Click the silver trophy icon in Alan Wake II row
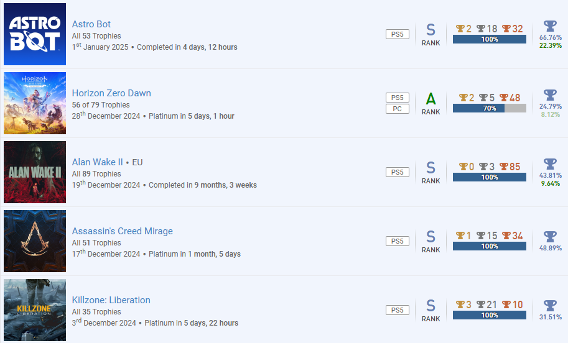The width and height of the screenshot is (568, 343). 483,167
